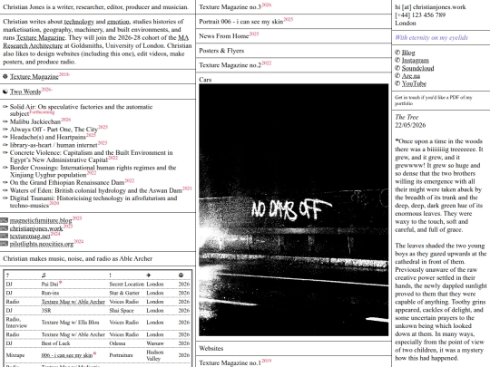Click the moon icon beside Two Words
490x367 pixels.
pyautogui.click(x=5, y=92)
